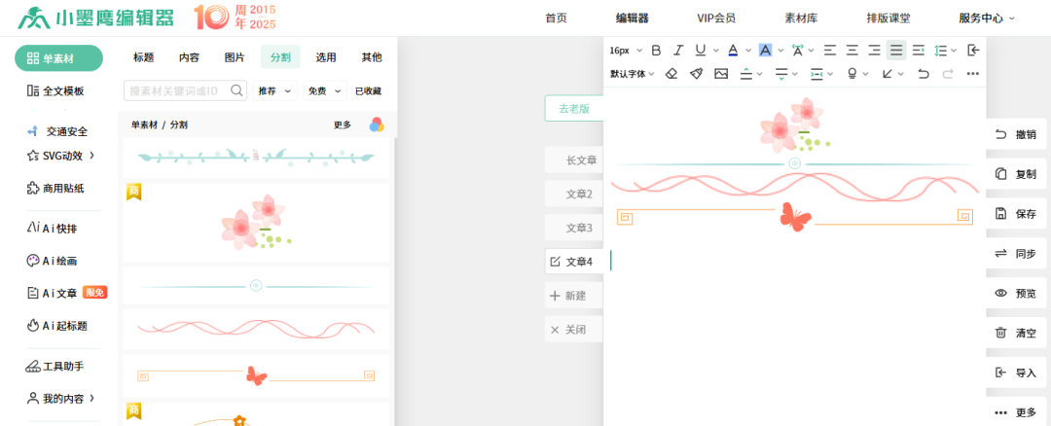Viewport: 1051px width, 426px height.
Task: Click 更多 beside 单素材 / 分割
Action: click(343, 124)
